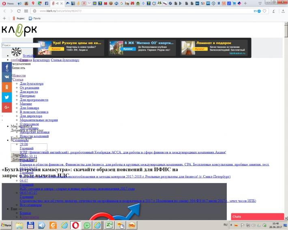This screenshot has height=230, width=288.
Task: Expand the tab list menu icon
Action: (x=260, y=3)
